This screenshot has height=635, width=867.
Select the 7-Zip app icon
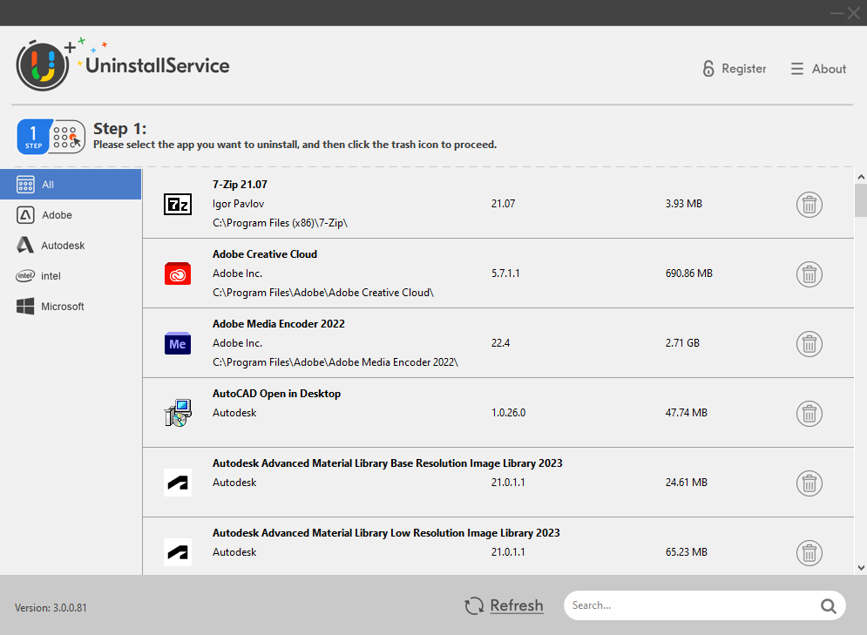tap(178, 205)
